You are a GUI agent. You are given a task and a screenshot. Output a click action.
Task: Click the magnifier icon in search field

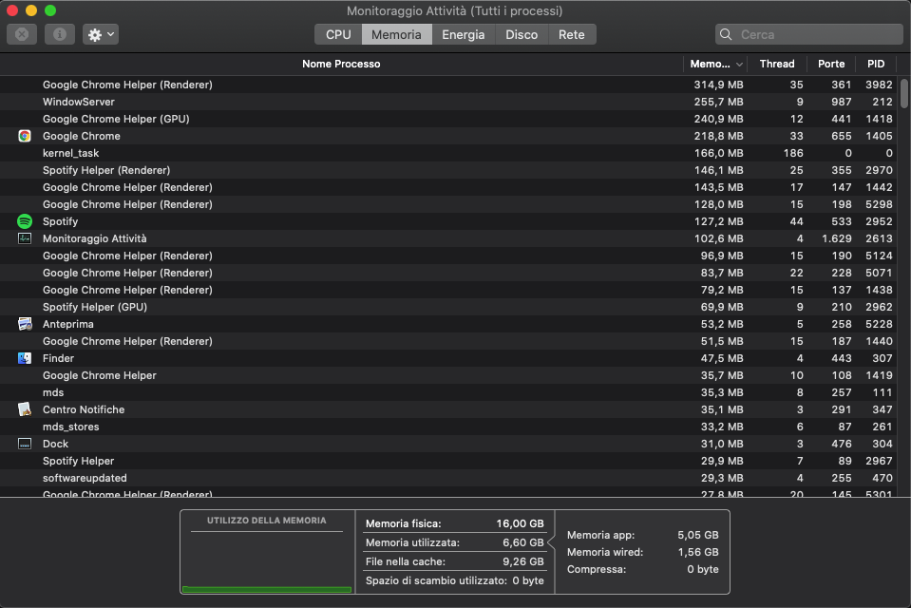click(726, 34)
